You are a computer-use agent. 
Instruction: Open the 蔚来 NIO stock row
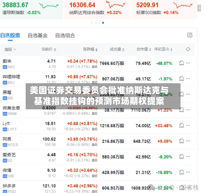(97, 64)
